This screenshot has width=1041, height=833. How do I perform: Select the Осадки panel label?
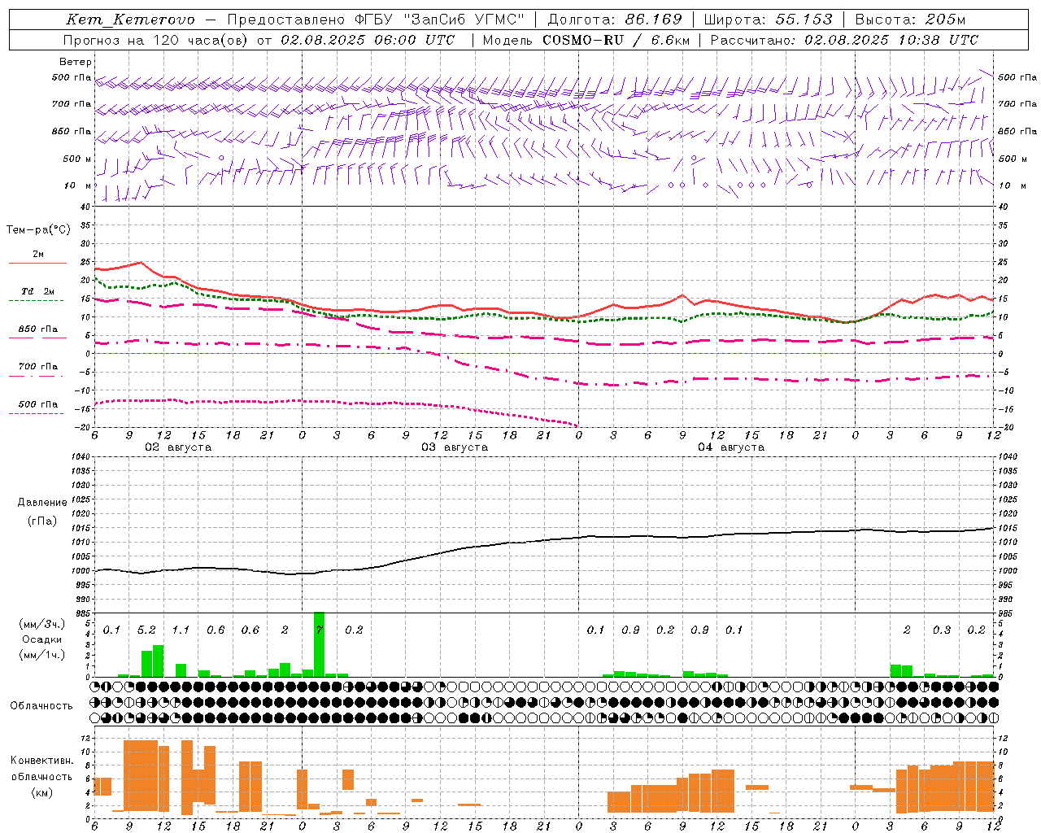click(x=42, y=639)
